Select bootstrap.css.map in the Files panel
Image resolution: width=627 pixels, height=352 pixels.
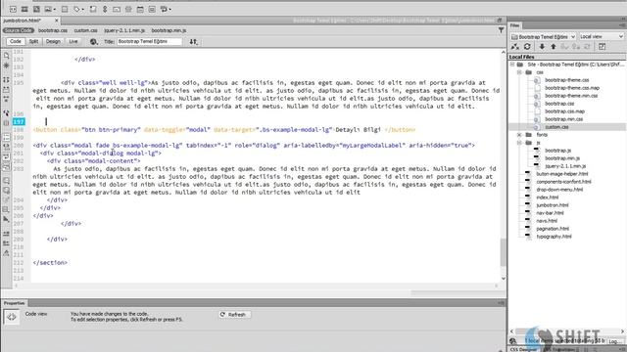(564, 111)
